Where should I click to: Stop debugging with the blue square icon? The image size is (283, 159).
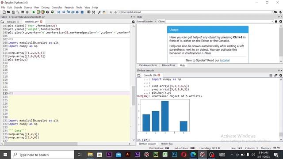[82, 12]
